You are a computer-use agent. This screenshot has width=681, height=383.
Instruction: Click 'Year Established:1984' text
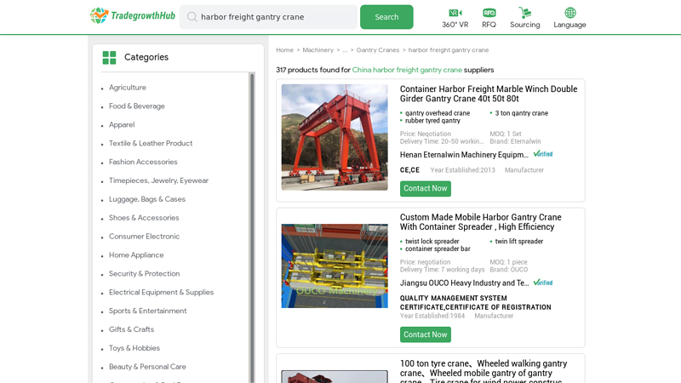pyautogui.click(x=432, y=316)
